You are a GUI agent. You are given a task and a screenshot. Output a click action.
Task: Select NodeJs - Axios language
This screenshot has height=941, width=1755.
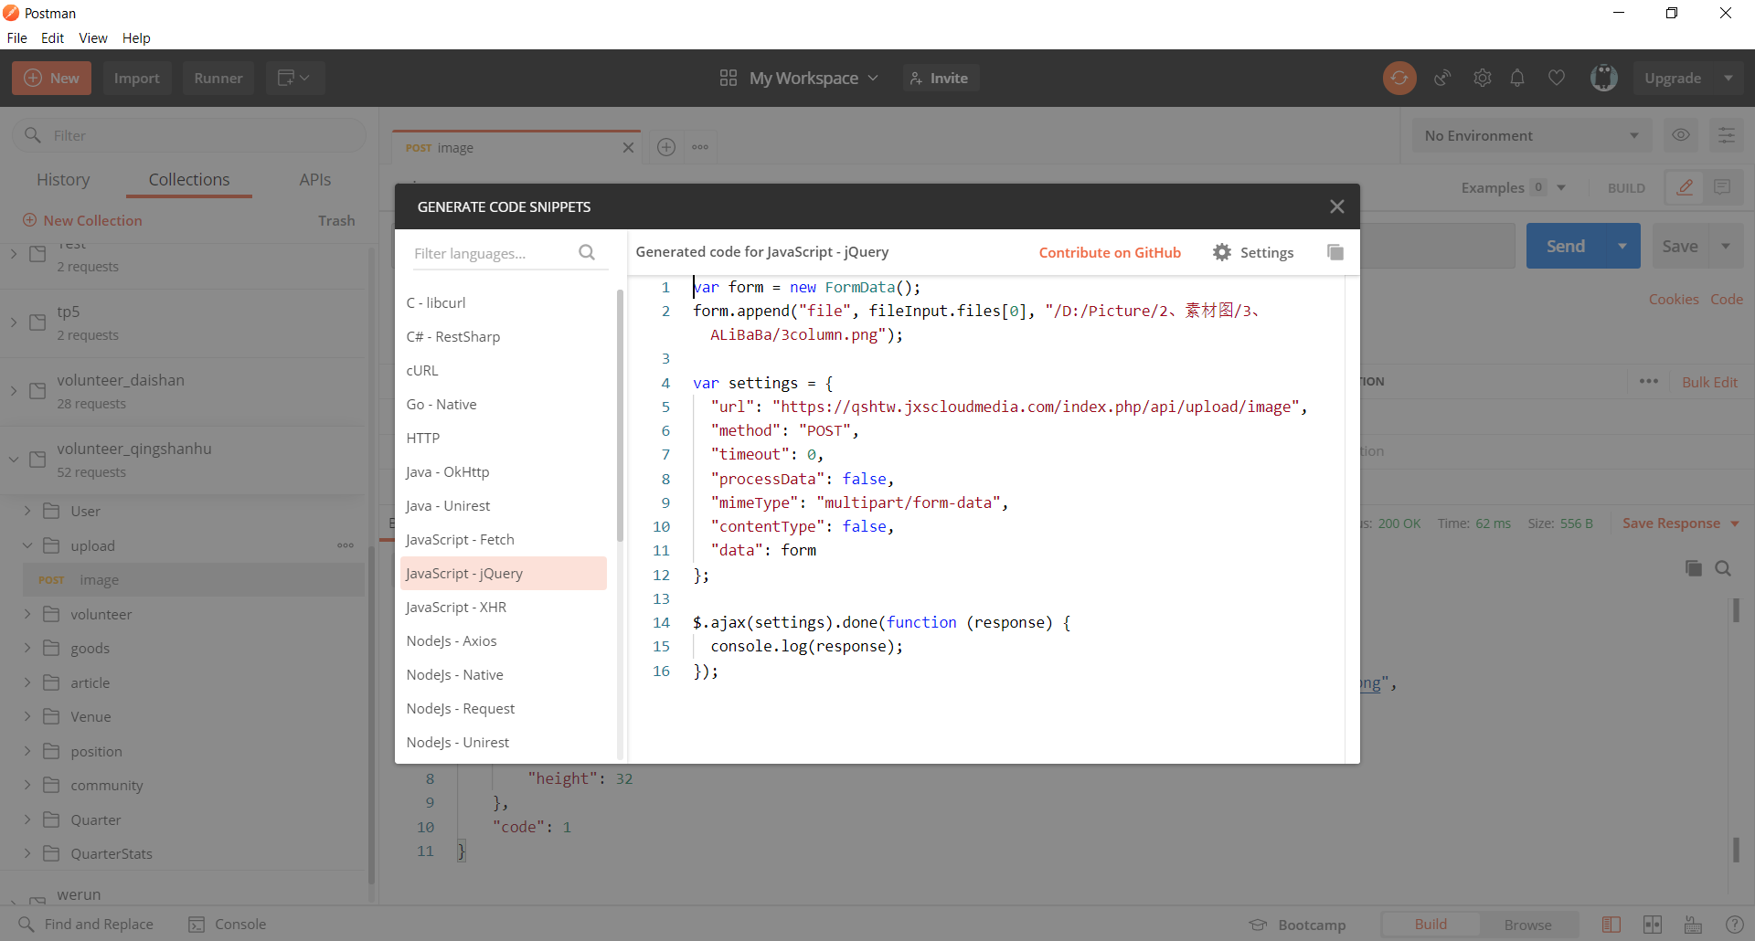coord(452,641)
